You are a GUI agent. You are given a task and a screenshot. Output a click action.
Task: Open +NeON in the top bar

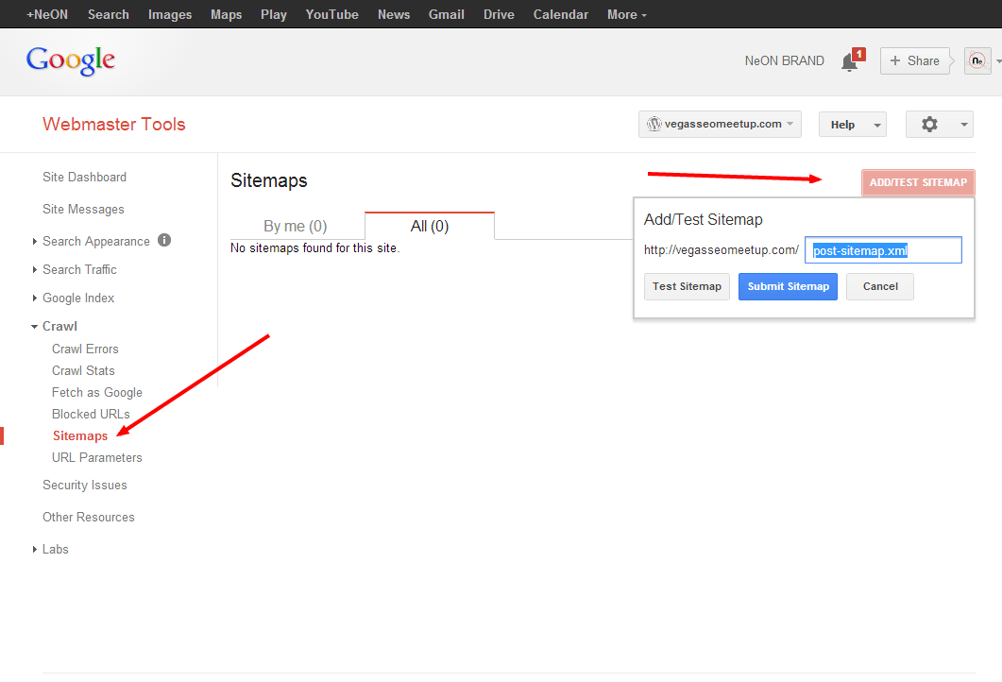pos(46,14)
